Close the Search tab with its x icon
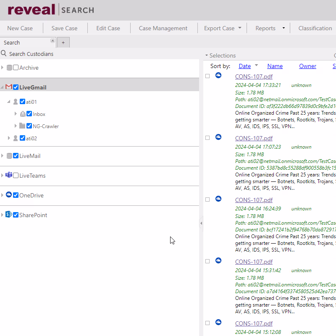The image size is (336, 336). pos(52,40)
